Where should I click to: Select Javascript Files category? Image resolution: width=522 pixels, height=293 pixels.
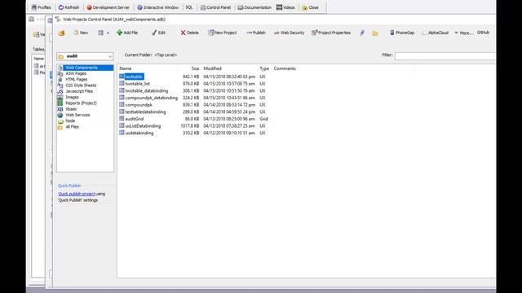(79, 91)
